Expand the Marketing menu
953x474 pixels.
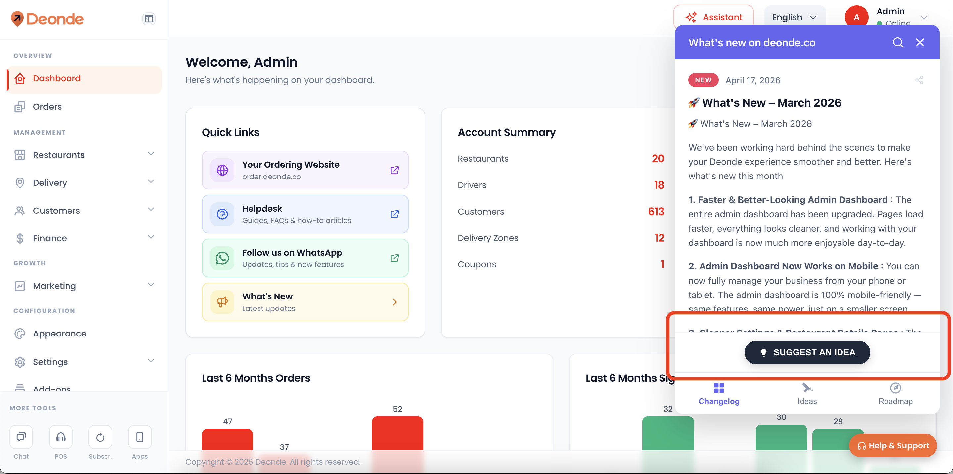[x=84, y=286]
